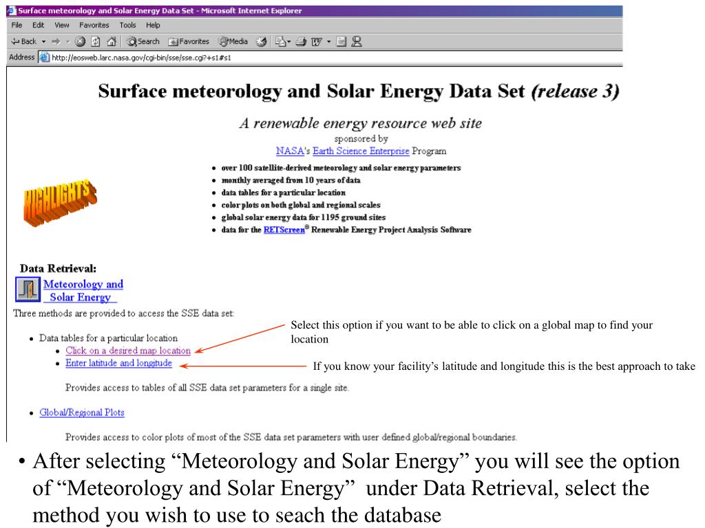Screen dimensions: 705x528
Task: Open 'Enter latitude and longitude' link
Action: point(118,363)
